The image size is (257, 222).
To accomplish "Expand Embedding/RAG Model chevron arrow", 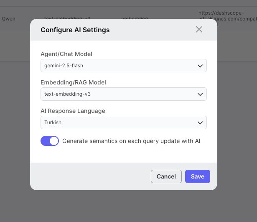I will tap(200, 94).
